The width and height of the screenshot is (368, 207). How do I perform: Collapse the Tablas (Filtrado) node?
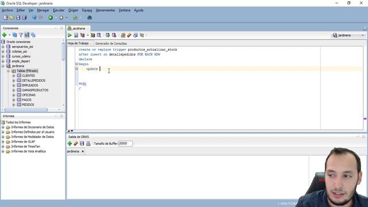(8, 71)
